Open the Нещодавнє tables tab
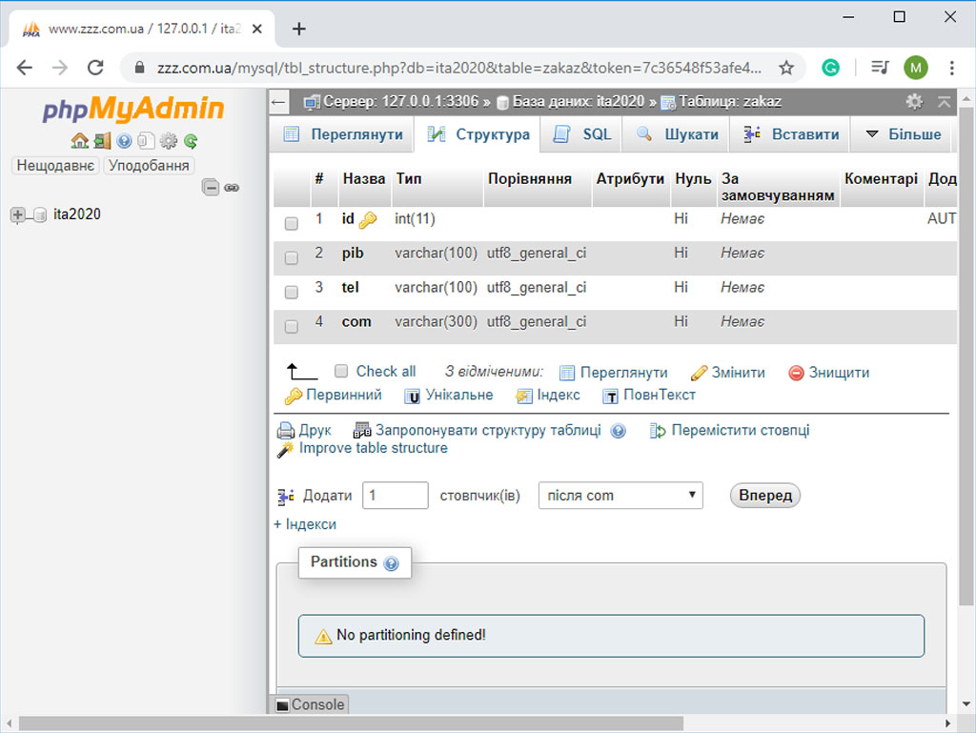Image resolution: width=976 pixels, height=733 pixels. [x=55, y=166]
